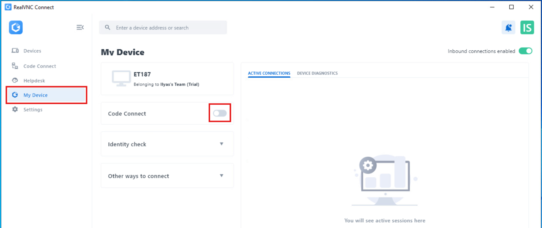
Task: Disable the Inbound connections enabled toggle
Action: (525, 51)
